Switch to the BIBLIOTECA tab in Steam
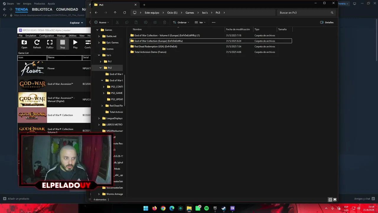This screenshot has width=378, height=213. pos(42,9)
